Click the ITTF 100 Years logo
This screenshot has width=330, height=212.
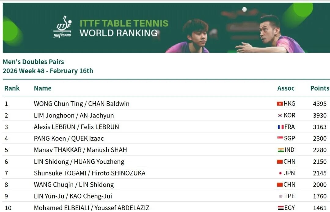point(62,27)
